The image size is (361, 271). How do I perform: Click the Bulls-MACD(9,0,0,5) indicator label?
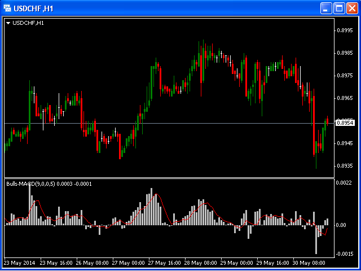(30, 184)
